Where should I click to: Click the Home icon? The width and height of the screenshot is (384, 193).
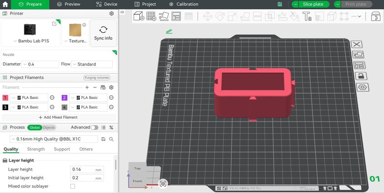pos(5,4)
